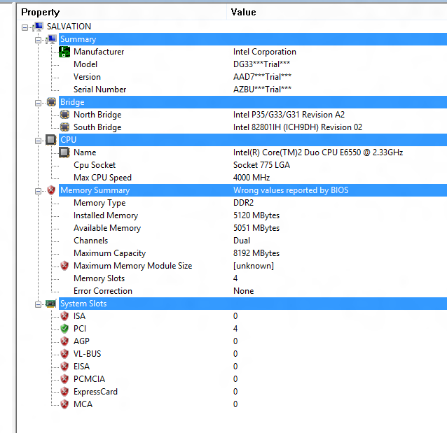
Task: Select the South Bridge label
Action: tap(97, 127)
